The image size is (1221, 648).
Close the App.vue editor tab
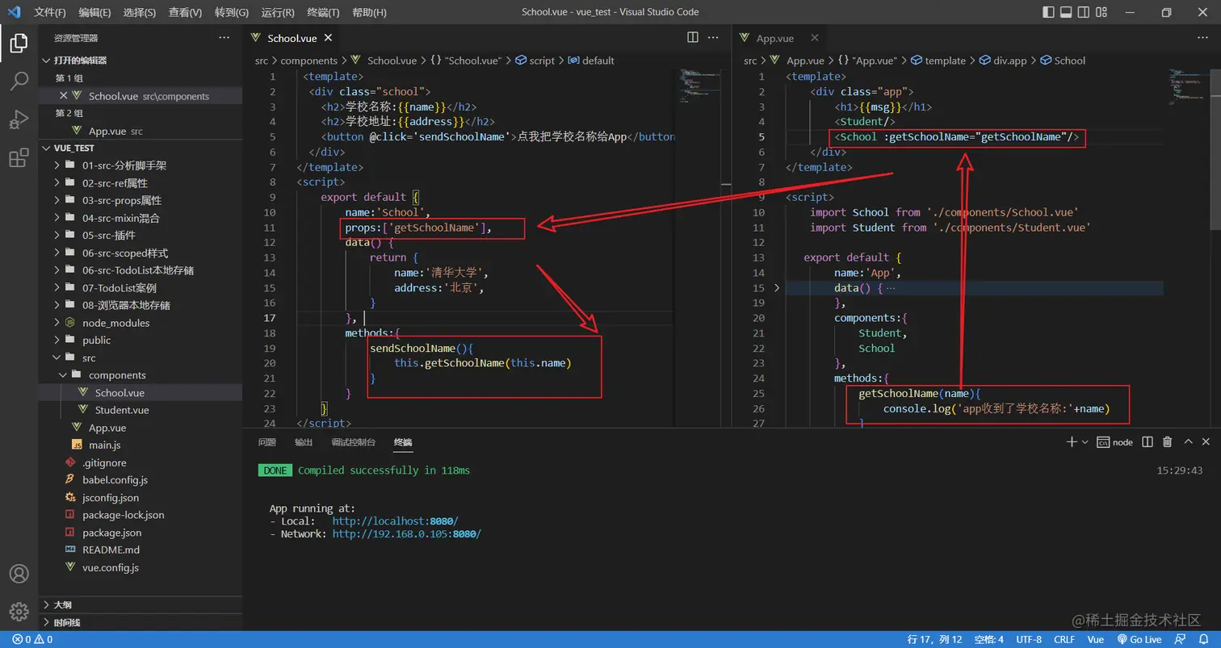click(x=815, y=38)
